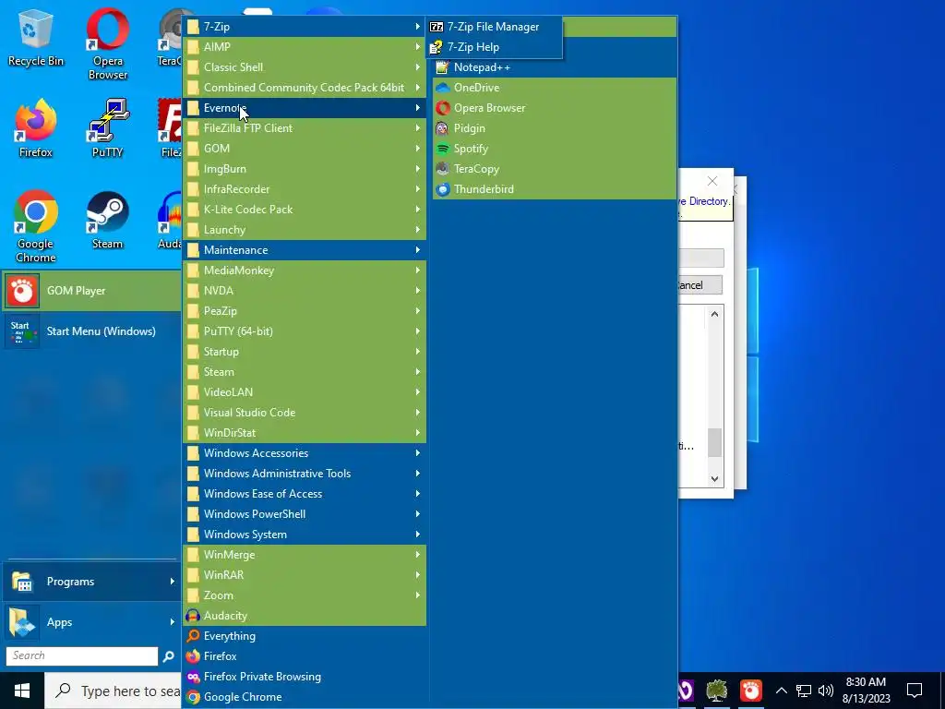Launch Audacity from programs menu

tap(305, 616)
